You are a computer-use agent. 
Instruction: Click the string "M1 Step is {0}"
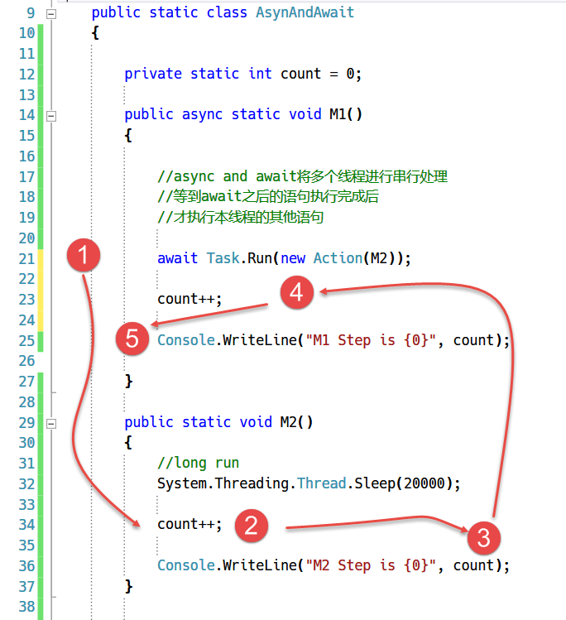coord(371,340)
